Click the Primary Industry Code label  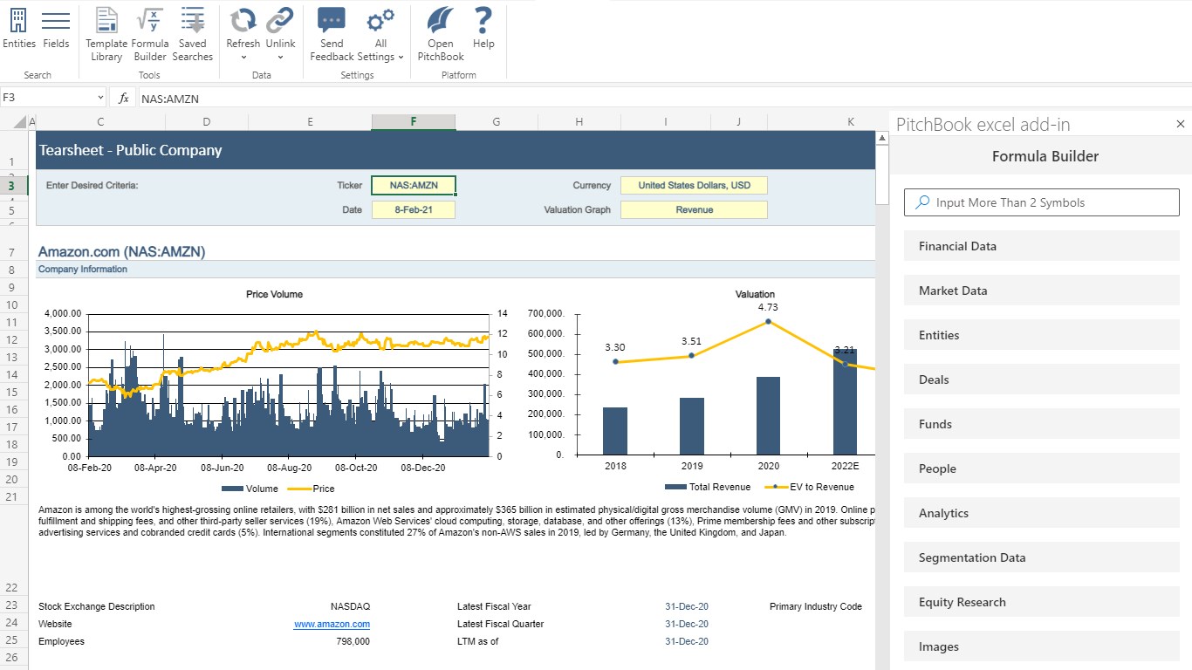tap(816, 606)
